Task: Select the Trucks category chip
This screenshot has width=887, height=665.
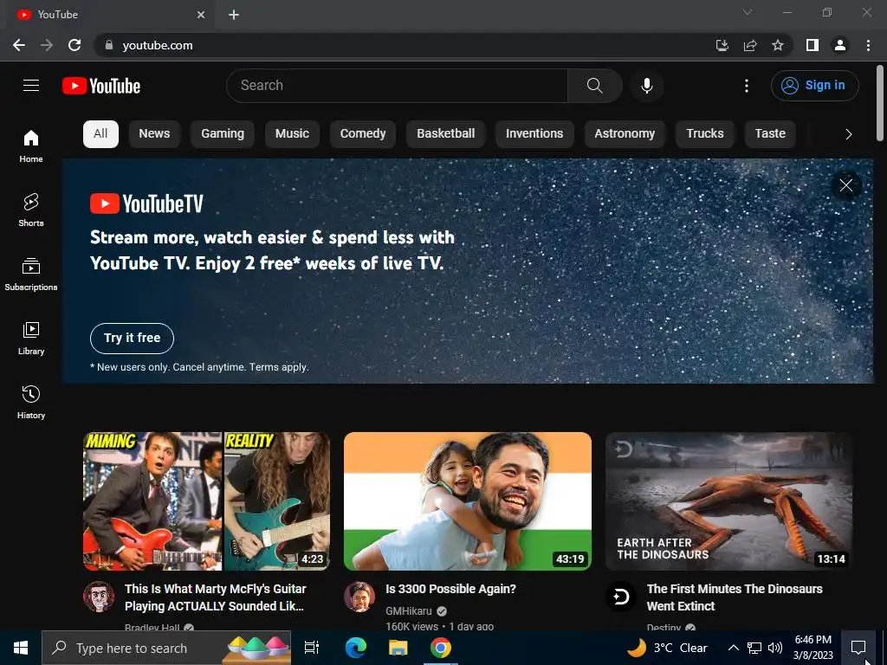Action: click(x=705, y=134)
